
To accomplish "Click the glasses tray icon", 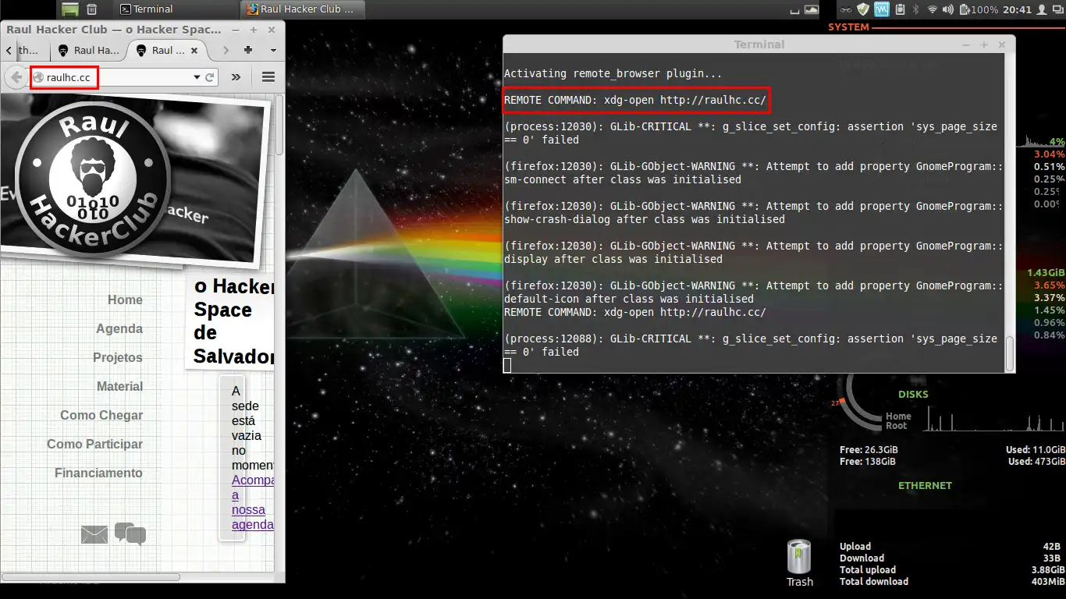I will tap(846, 9).
